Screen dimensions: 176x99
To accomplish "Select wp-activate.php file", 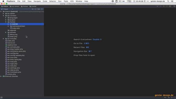I will (x=13, y=47).
